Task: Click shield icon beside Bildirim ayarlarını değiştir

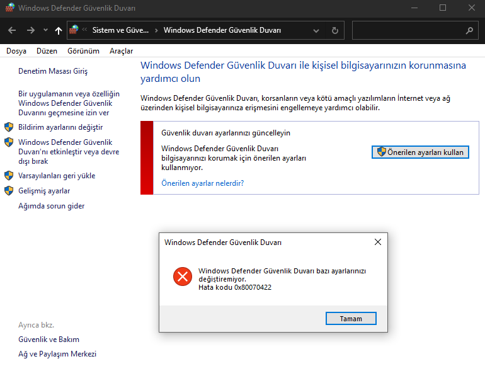Action: click(x=9, y=127)
